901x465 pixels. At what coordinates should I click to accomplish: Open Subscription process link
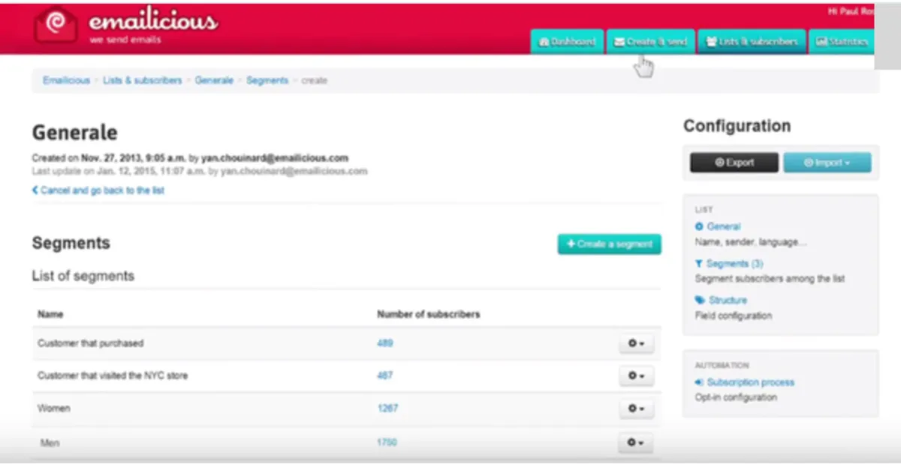point(745,382)
